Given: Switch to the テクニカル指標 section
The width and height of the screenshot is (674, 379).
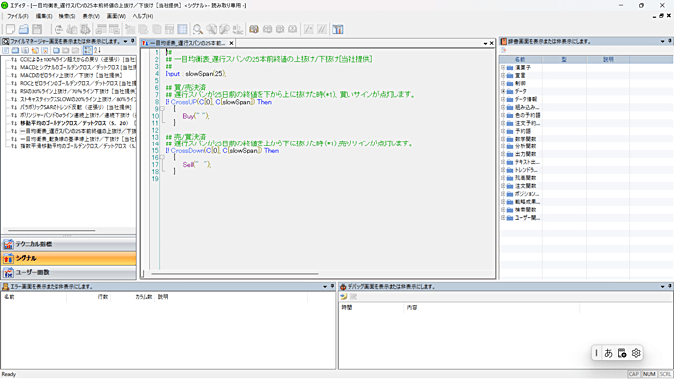Looking at the screenshot, I should click(68, 244).
